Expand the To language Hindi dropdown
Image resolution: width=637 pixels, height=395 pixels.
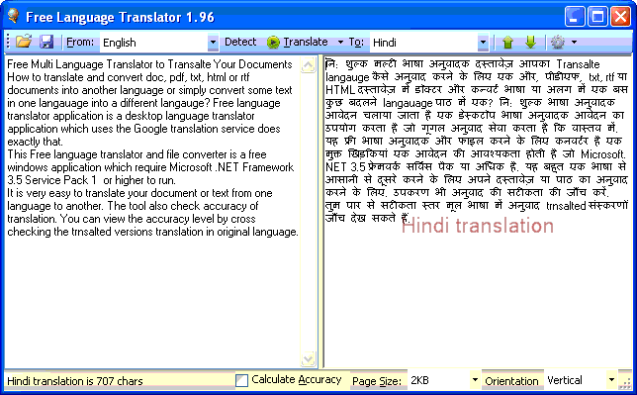pyautogui.click(x=483, y=42)
